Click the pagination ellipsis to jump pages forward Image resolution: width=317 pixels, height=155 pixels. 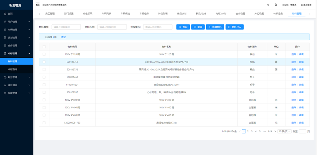pos(264,131)
